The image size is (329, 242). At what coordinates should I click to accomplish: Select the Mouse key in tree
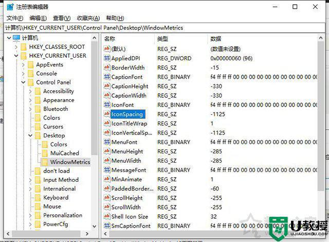click(52, 206)
